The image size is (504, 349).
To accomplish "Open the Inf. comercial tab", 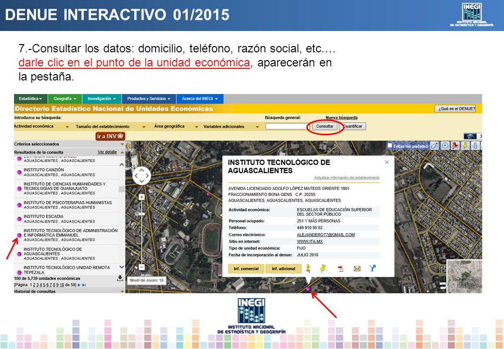I will click(x=246, y=269).
